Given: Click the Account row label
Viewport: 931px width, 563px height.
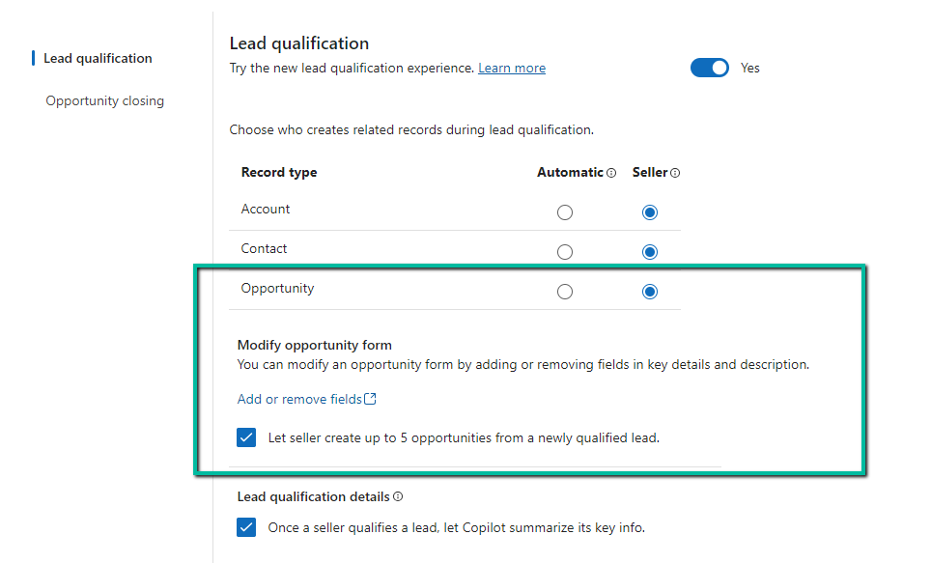Looking at the screenshot, I should tap(265, 209).
